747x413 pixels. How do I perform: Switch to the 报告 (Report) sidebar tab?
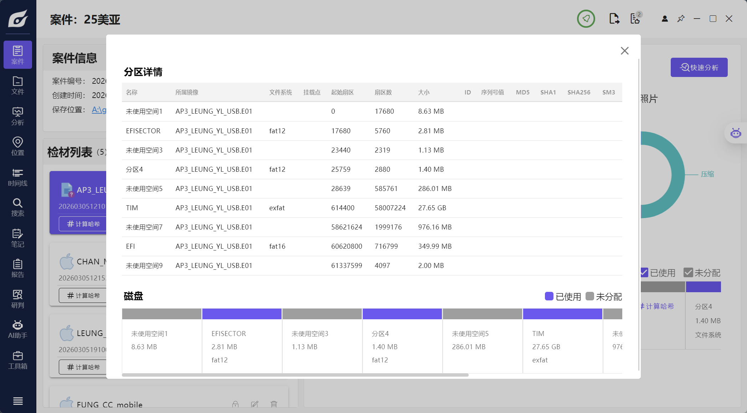point(17,268)
